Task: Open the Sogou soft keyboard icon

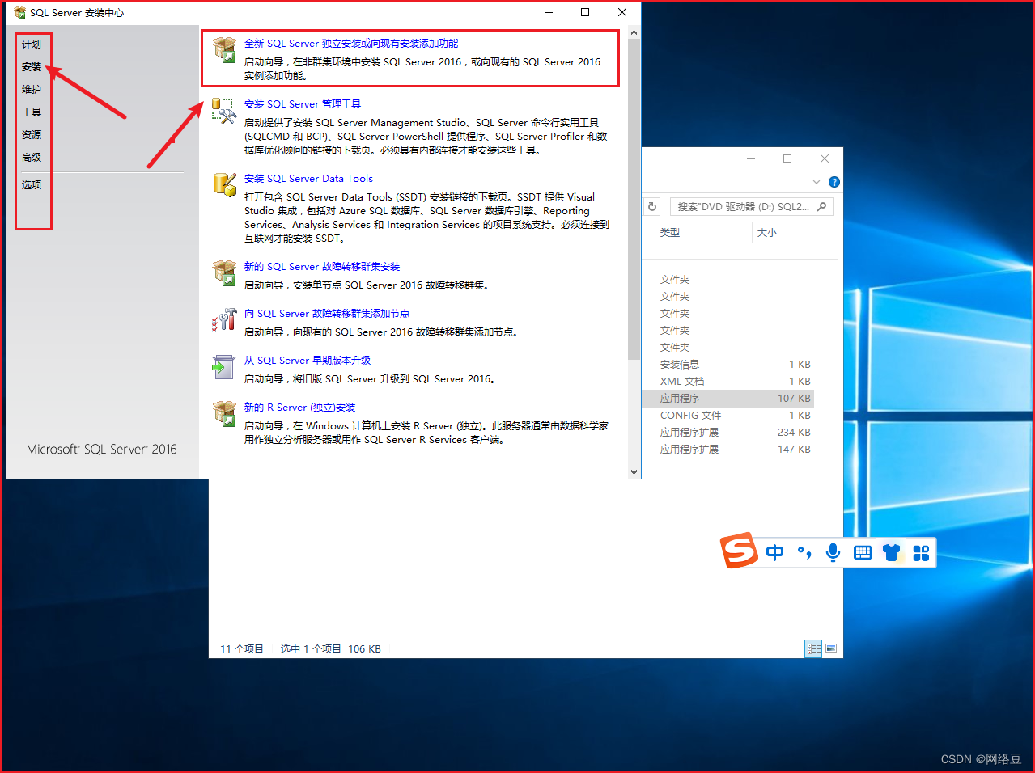Action: tap(863, 553)
